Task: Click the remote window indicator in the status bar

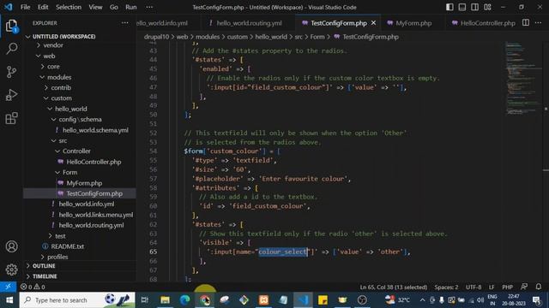Action: click(8, 287)
